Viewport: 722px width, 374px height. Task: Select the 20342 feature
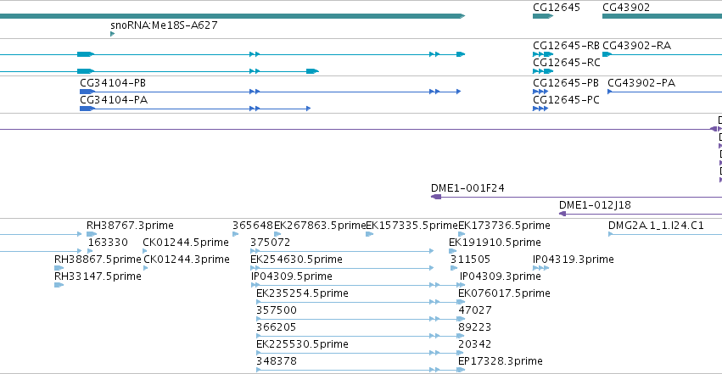pyautogui.click(x=475, y=344)
